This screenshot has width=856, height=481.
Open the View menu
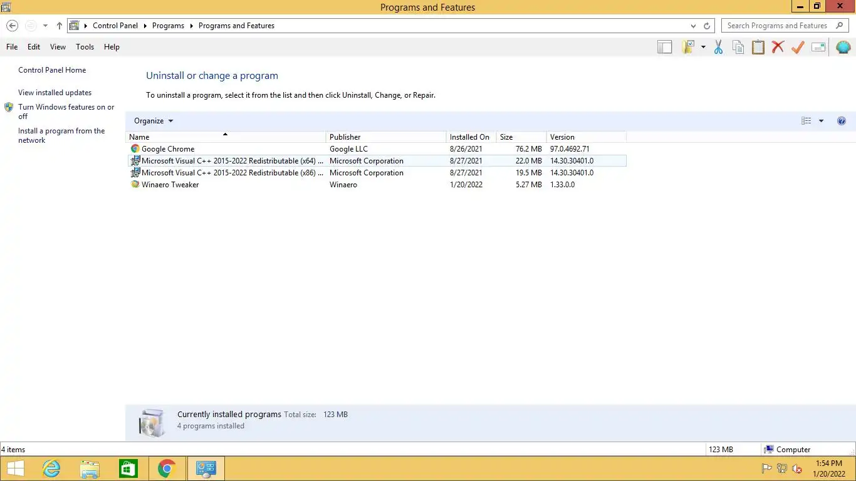tap(58, 47)
